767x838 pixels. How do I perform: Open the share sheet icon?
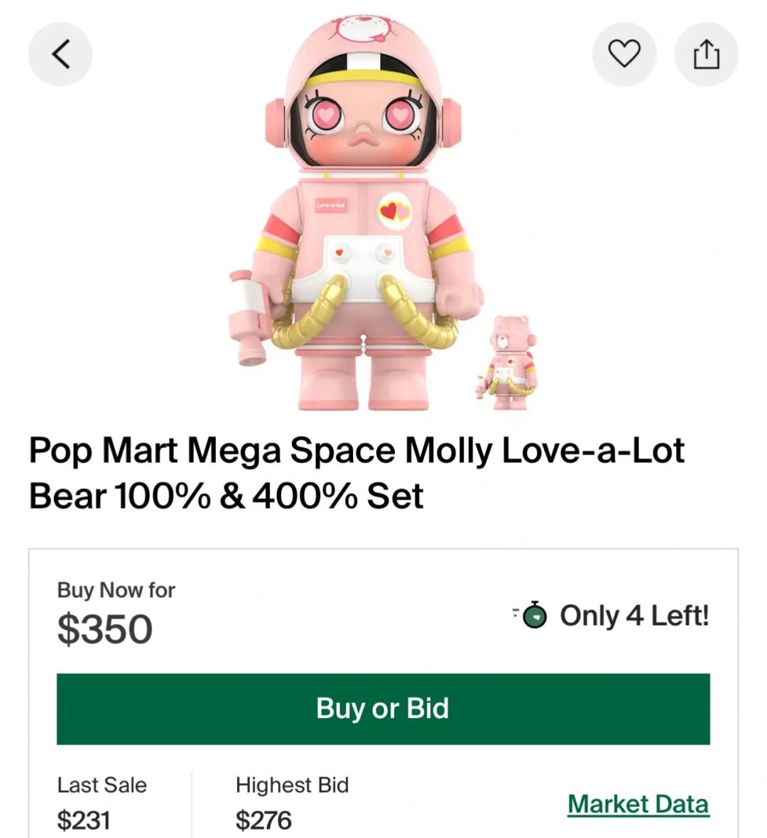(706, 54)
